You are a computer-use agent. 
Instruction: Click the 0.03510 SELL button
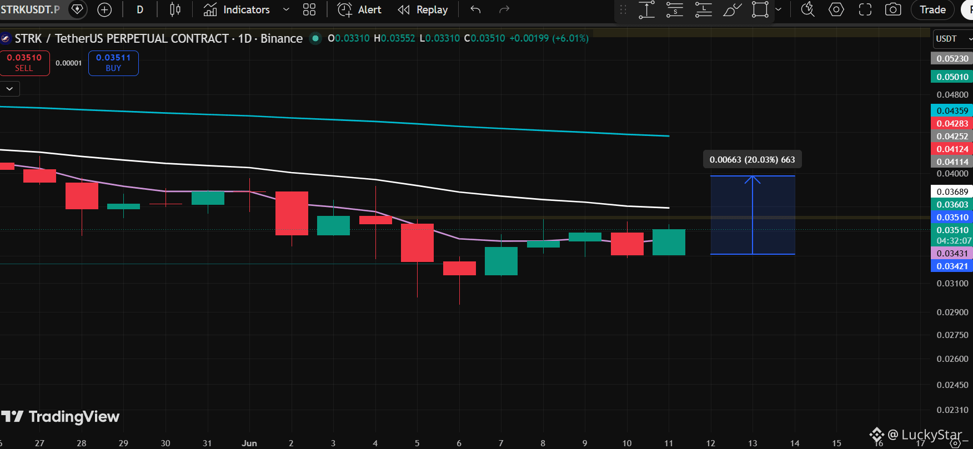[x=24, y=63]
